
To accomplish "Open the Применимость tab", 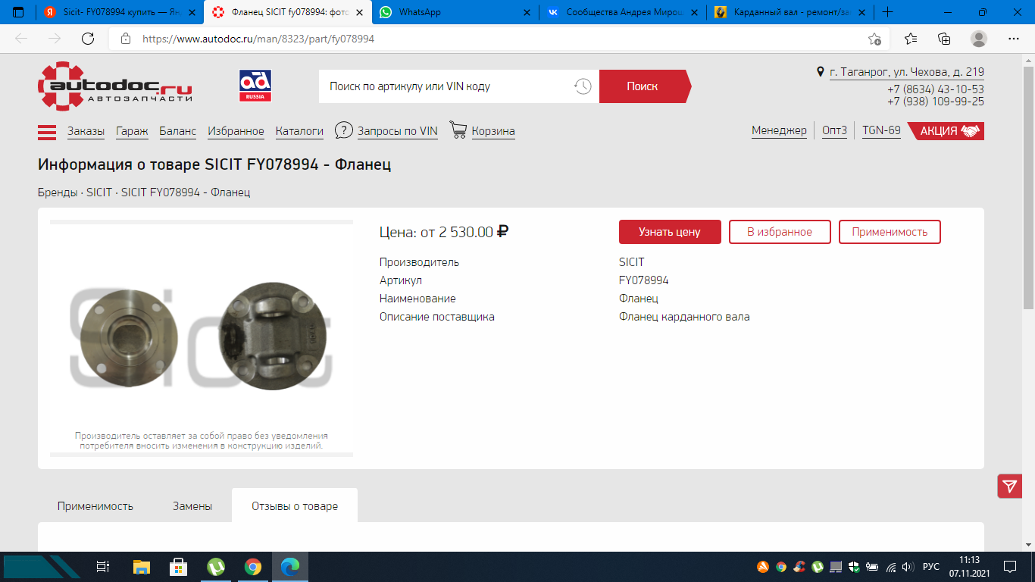I will pyautogui.click(x=95, y=506).
